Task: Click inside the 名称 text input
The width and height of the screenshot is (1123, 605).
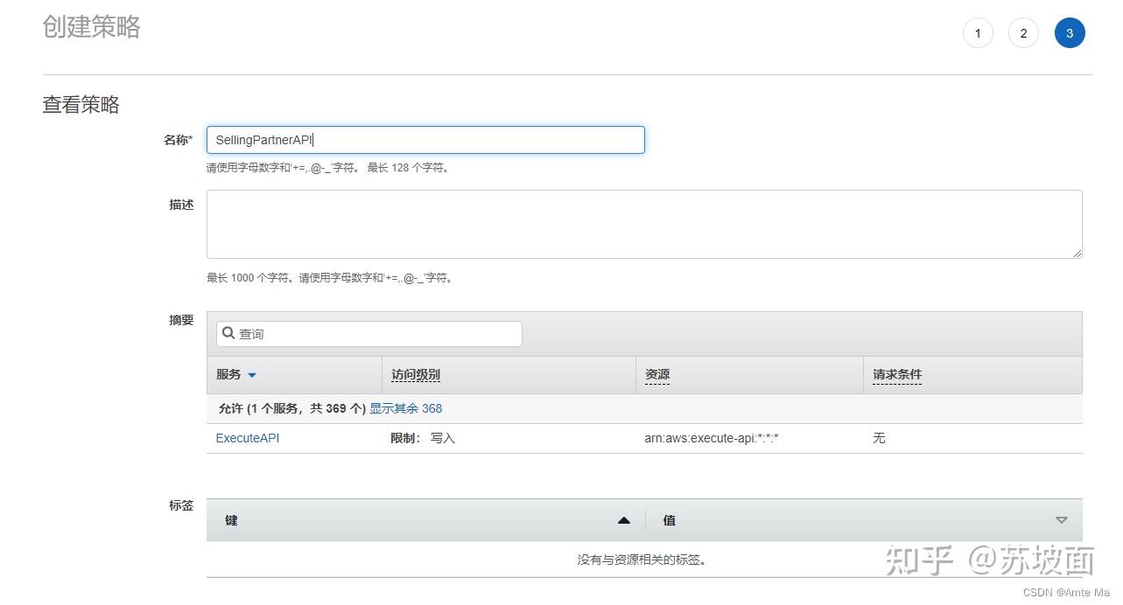Action: 425,139
